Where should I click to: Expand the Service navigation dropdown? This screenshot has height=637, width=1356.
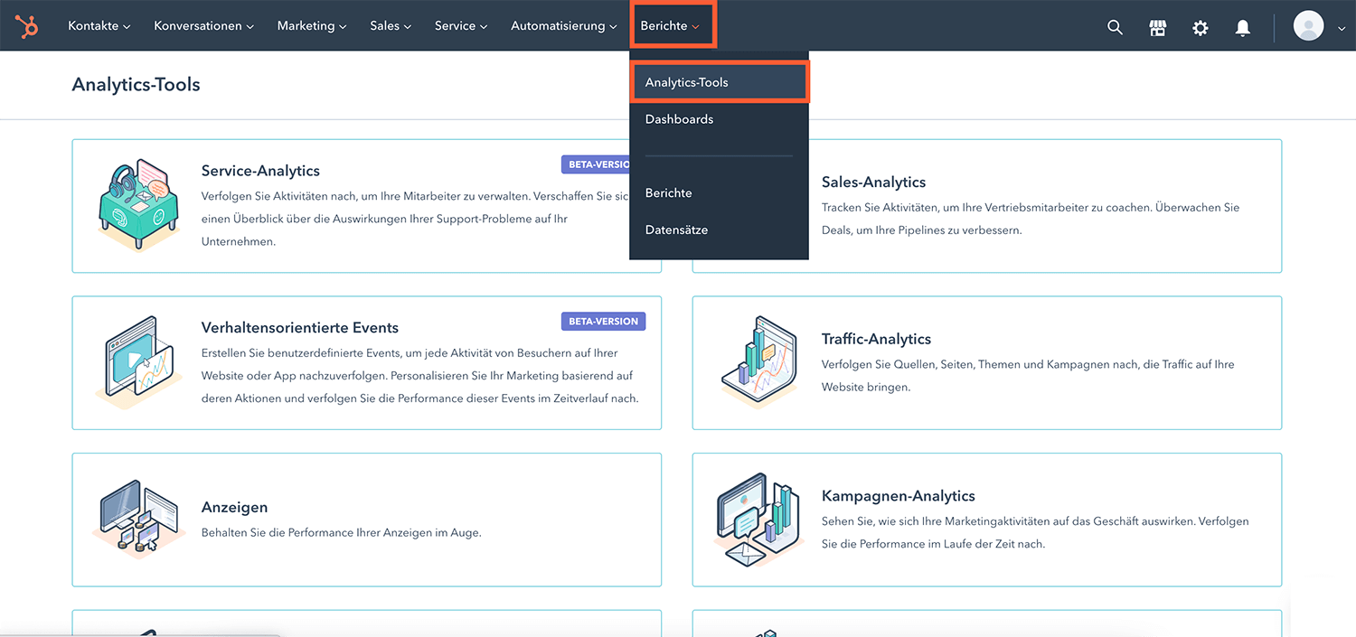461,26
